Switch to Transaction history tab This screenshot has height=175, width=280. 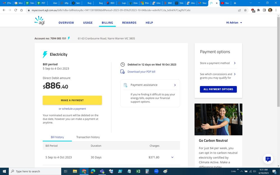(88, 137)
